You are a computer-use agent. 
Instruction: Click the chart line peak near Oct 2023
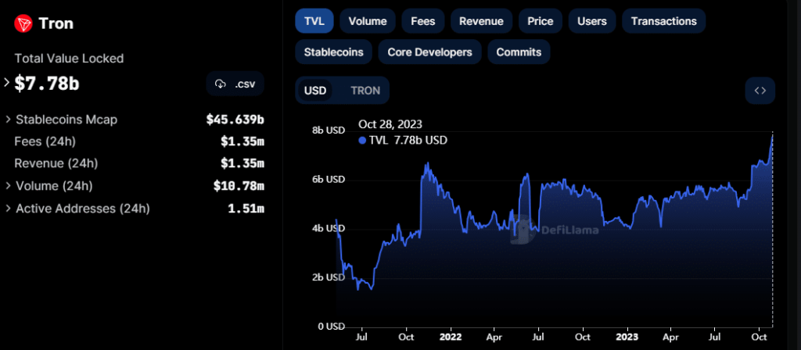[x=772, y=135]
